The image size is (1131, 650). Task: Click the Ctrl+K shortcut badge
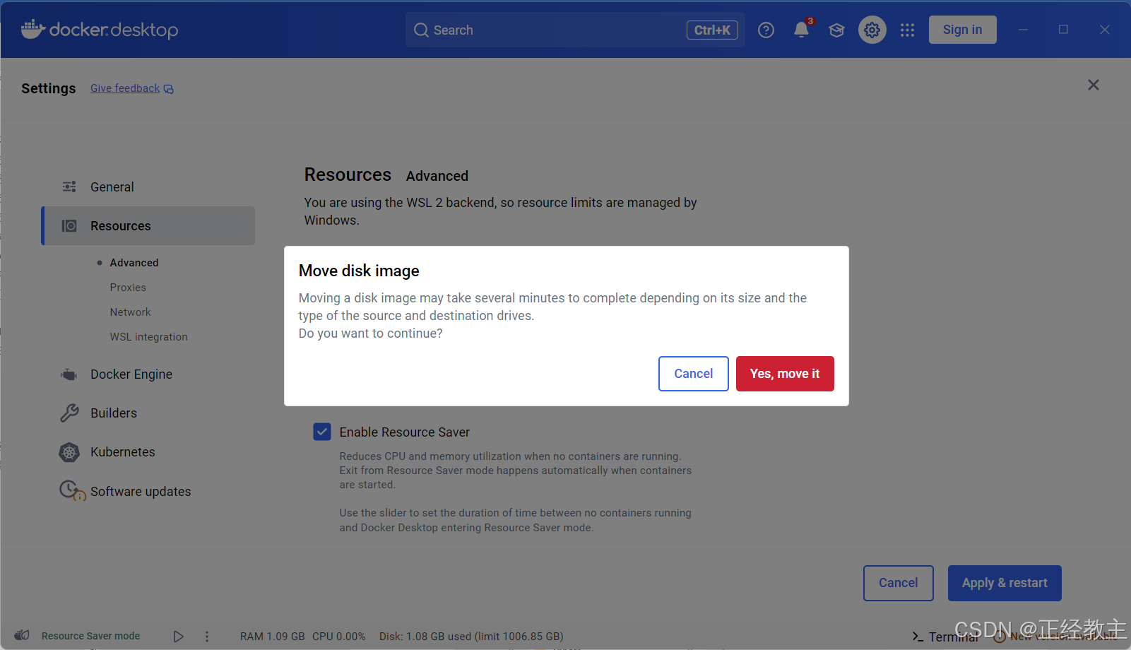pos(712,30)
